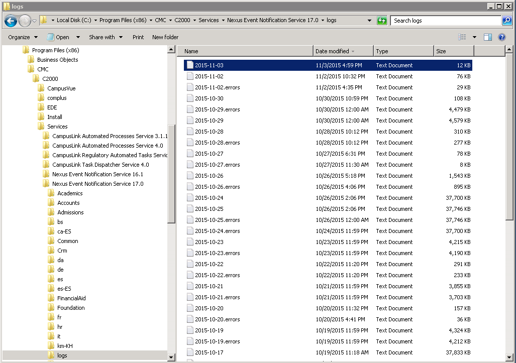The height and width of the screenshot is (363, 516).
Task: Open the address bar history dropdown
Action: (x=370, y=21)
